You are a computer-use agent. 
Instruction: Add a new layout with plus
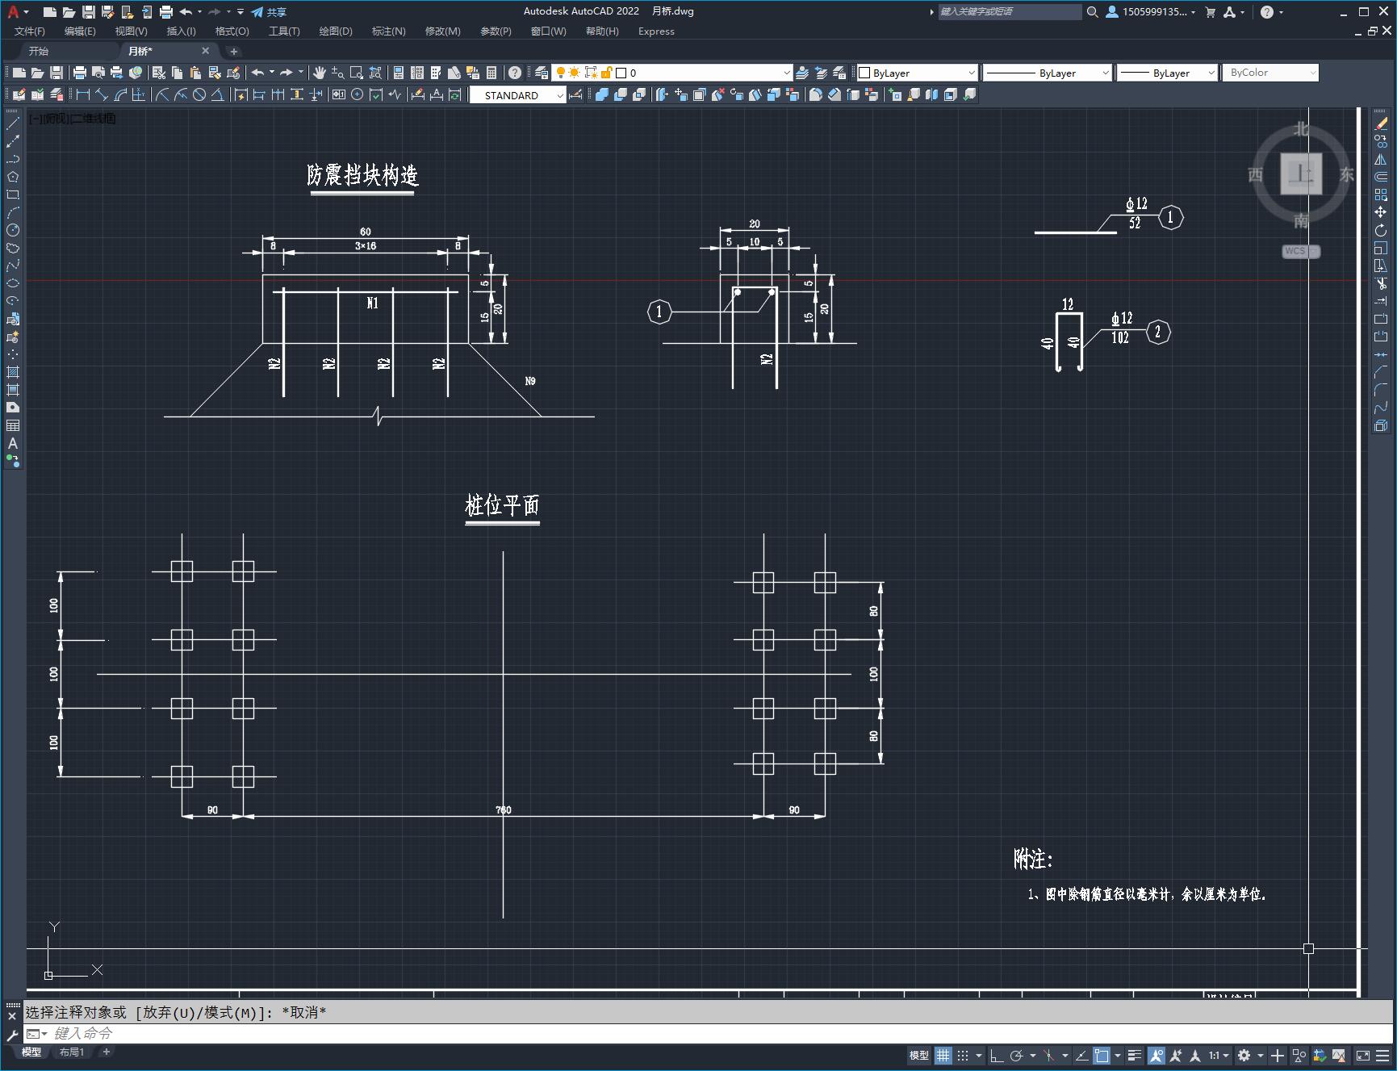coord(106,1052)
